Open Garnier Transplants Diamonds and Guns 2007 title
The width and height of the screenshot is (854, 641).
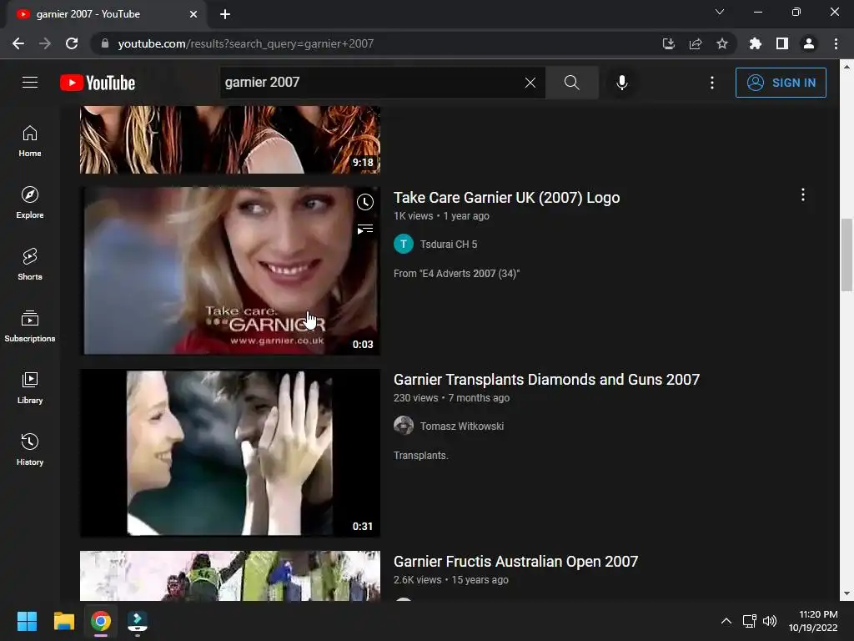(546, 380)
